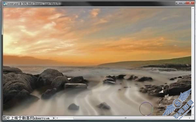Click the horizontal scrollbar right arrow
The height and width of the screenshot is (122, 196).
pos(189,118)
